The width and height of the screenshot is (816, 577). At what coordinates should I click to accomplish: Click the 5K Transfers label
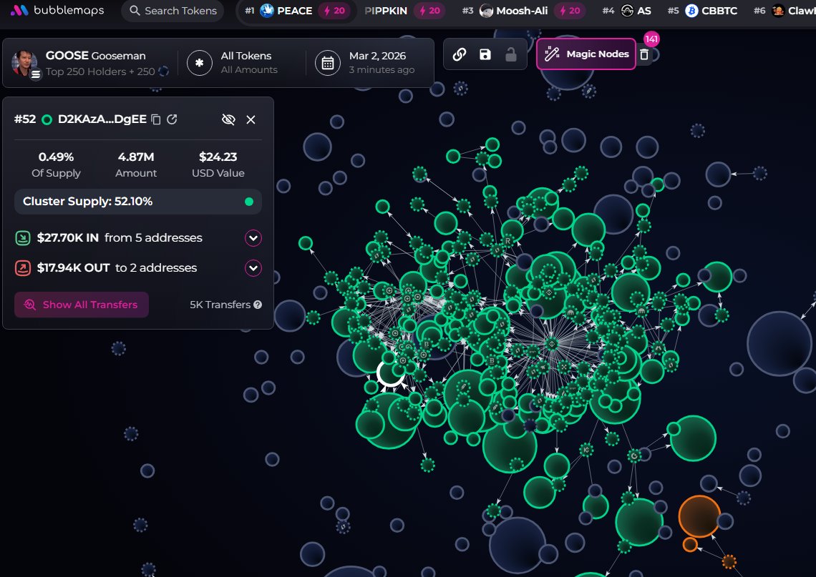(x=220, y=305)
